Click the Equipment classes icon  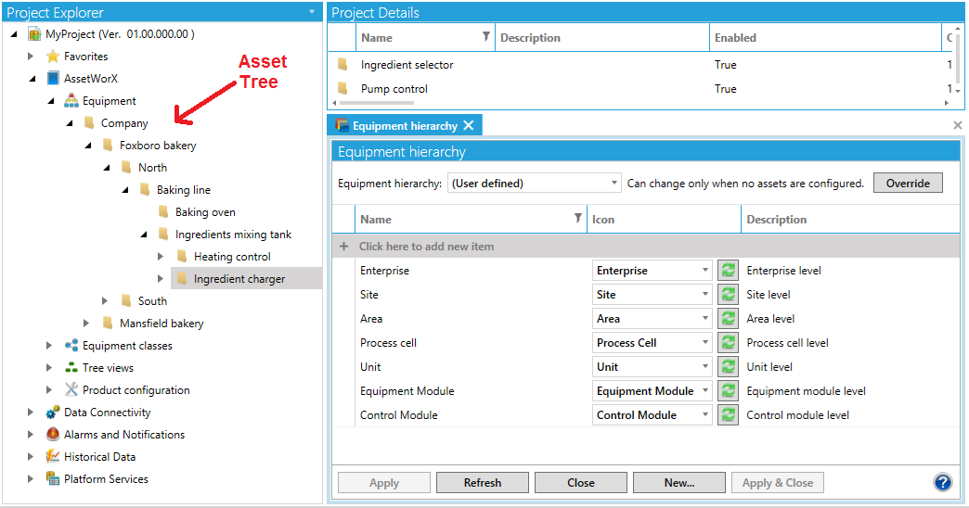[71, 346]
